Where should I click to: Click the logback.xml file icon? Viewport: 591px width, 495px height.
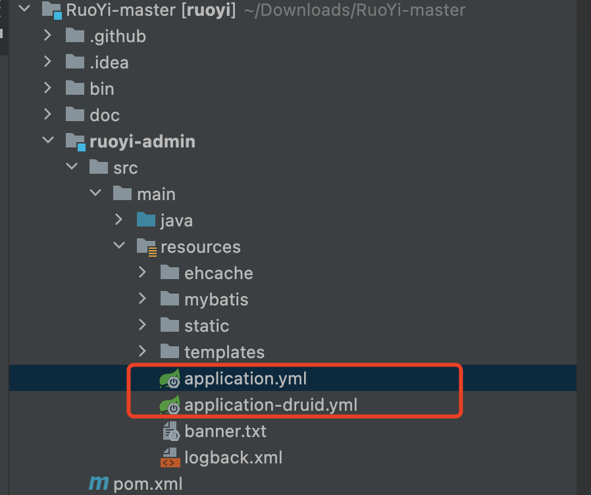[x=170, y=457]
